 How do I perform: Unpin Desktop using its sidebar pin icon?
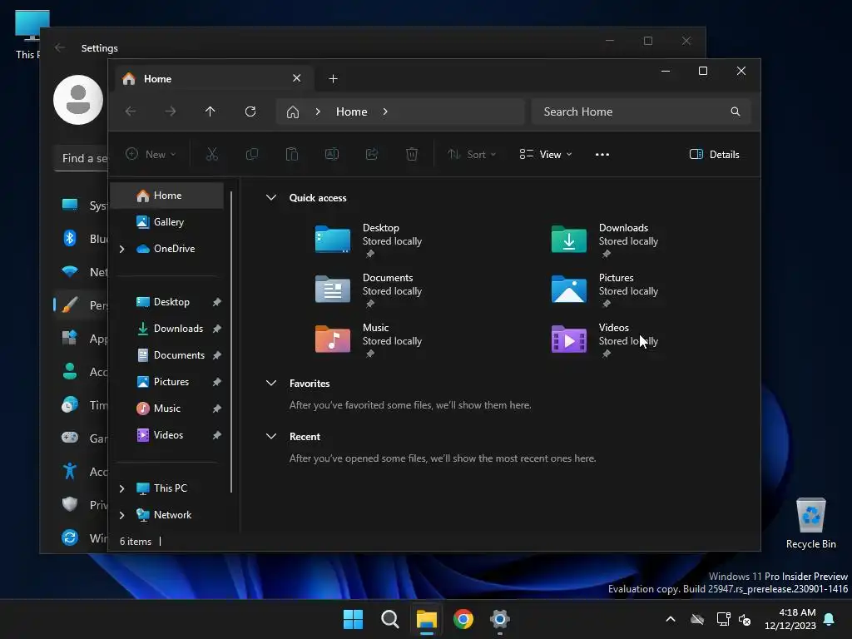(x=217, y=302)
